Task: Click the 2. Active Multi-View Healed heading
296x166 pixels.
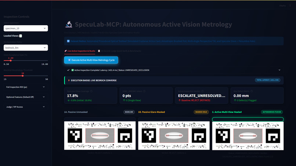Action: 227,112
